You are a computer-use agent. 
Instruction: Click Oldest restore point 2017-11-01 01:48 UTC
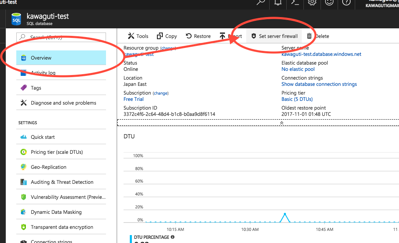306,114
